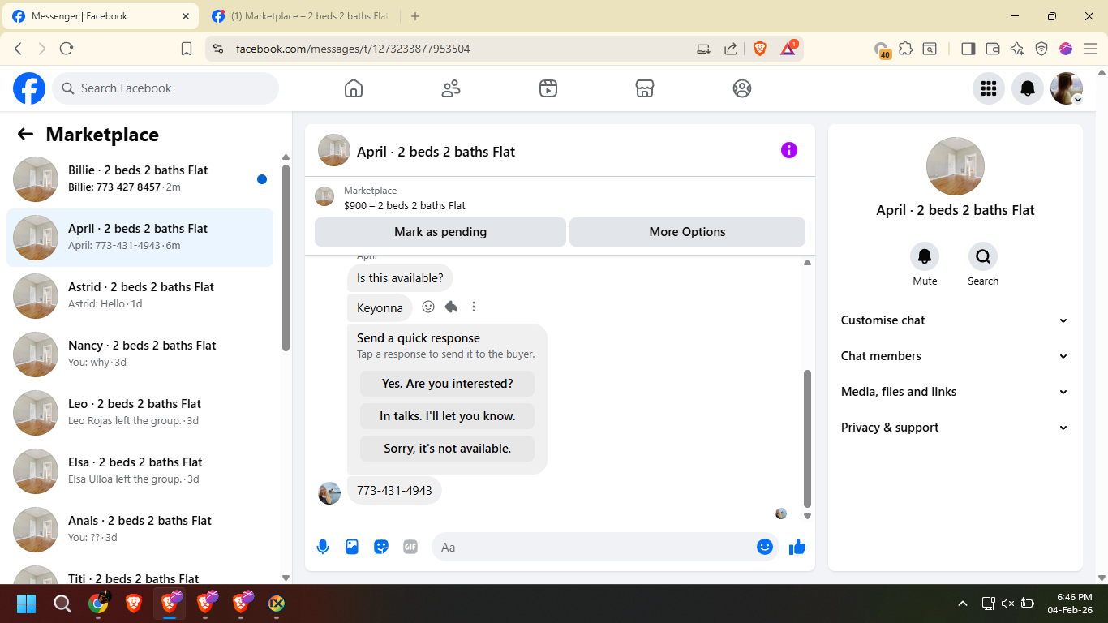This screenshot has height=623, width=1108.
Task: Open the notifications bell in Facebook header
Action: [x=1028, y=88]
